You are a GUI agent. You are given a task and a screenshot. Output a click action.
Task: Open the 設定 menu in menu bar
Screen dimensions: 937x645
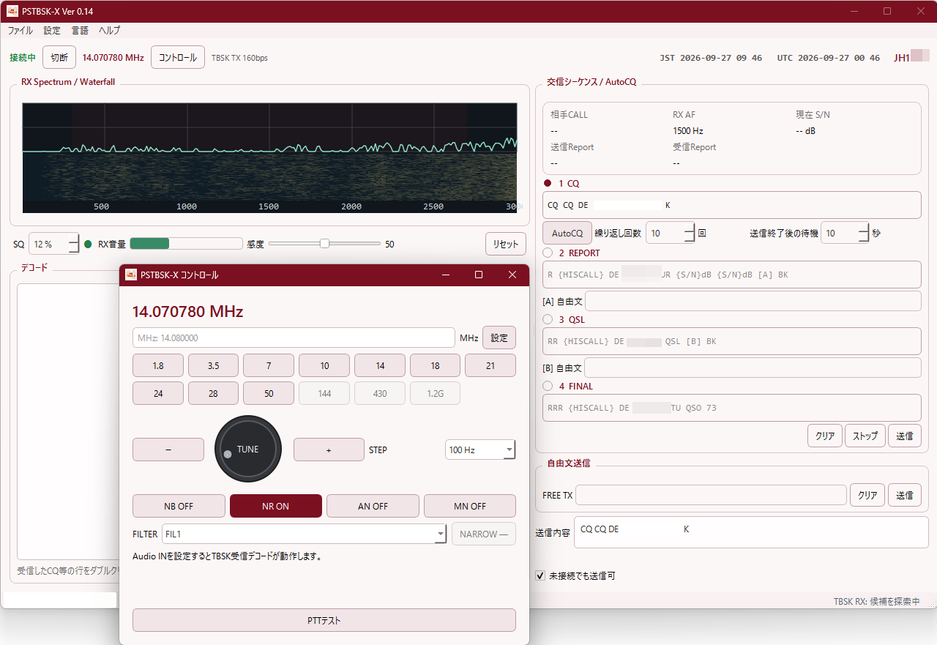pos(52,31)
